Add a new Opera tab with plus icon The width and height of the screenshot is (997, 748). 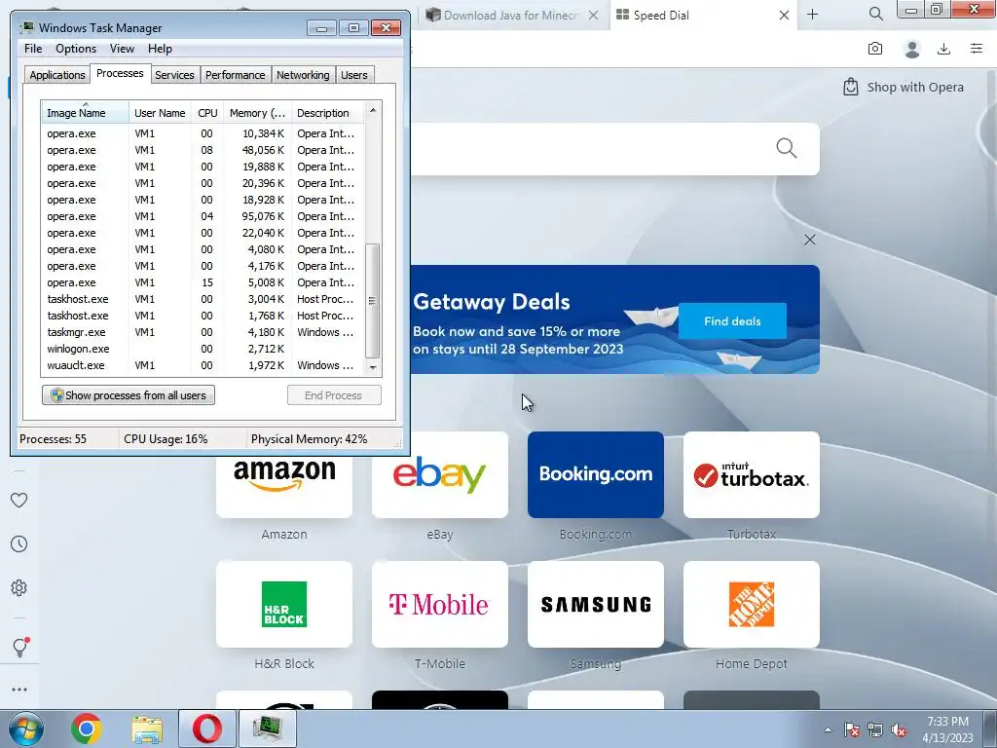813,15
